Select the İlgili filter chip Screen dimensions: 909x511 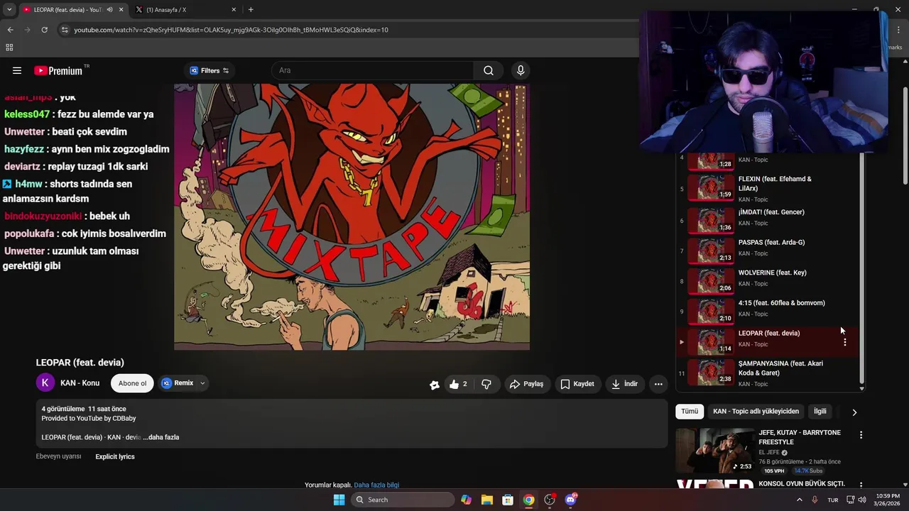[820, 411]
